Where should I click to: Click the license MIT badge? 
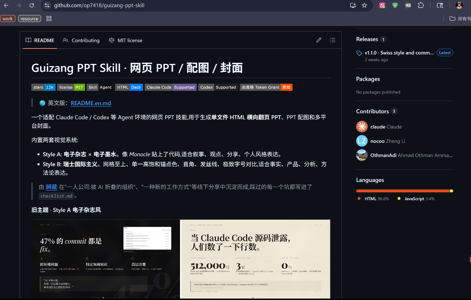tap(71, 87)
